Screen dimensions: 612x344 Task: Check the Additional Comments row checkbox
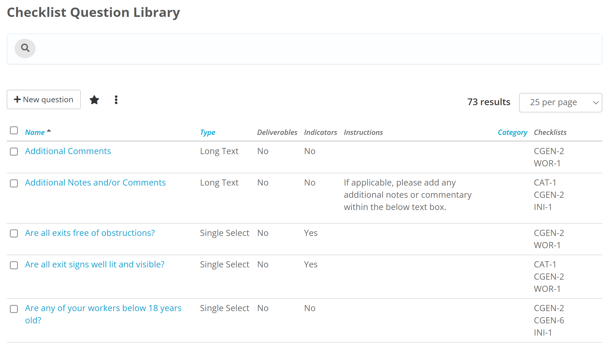pyautogui.click(x=14, y=151)
